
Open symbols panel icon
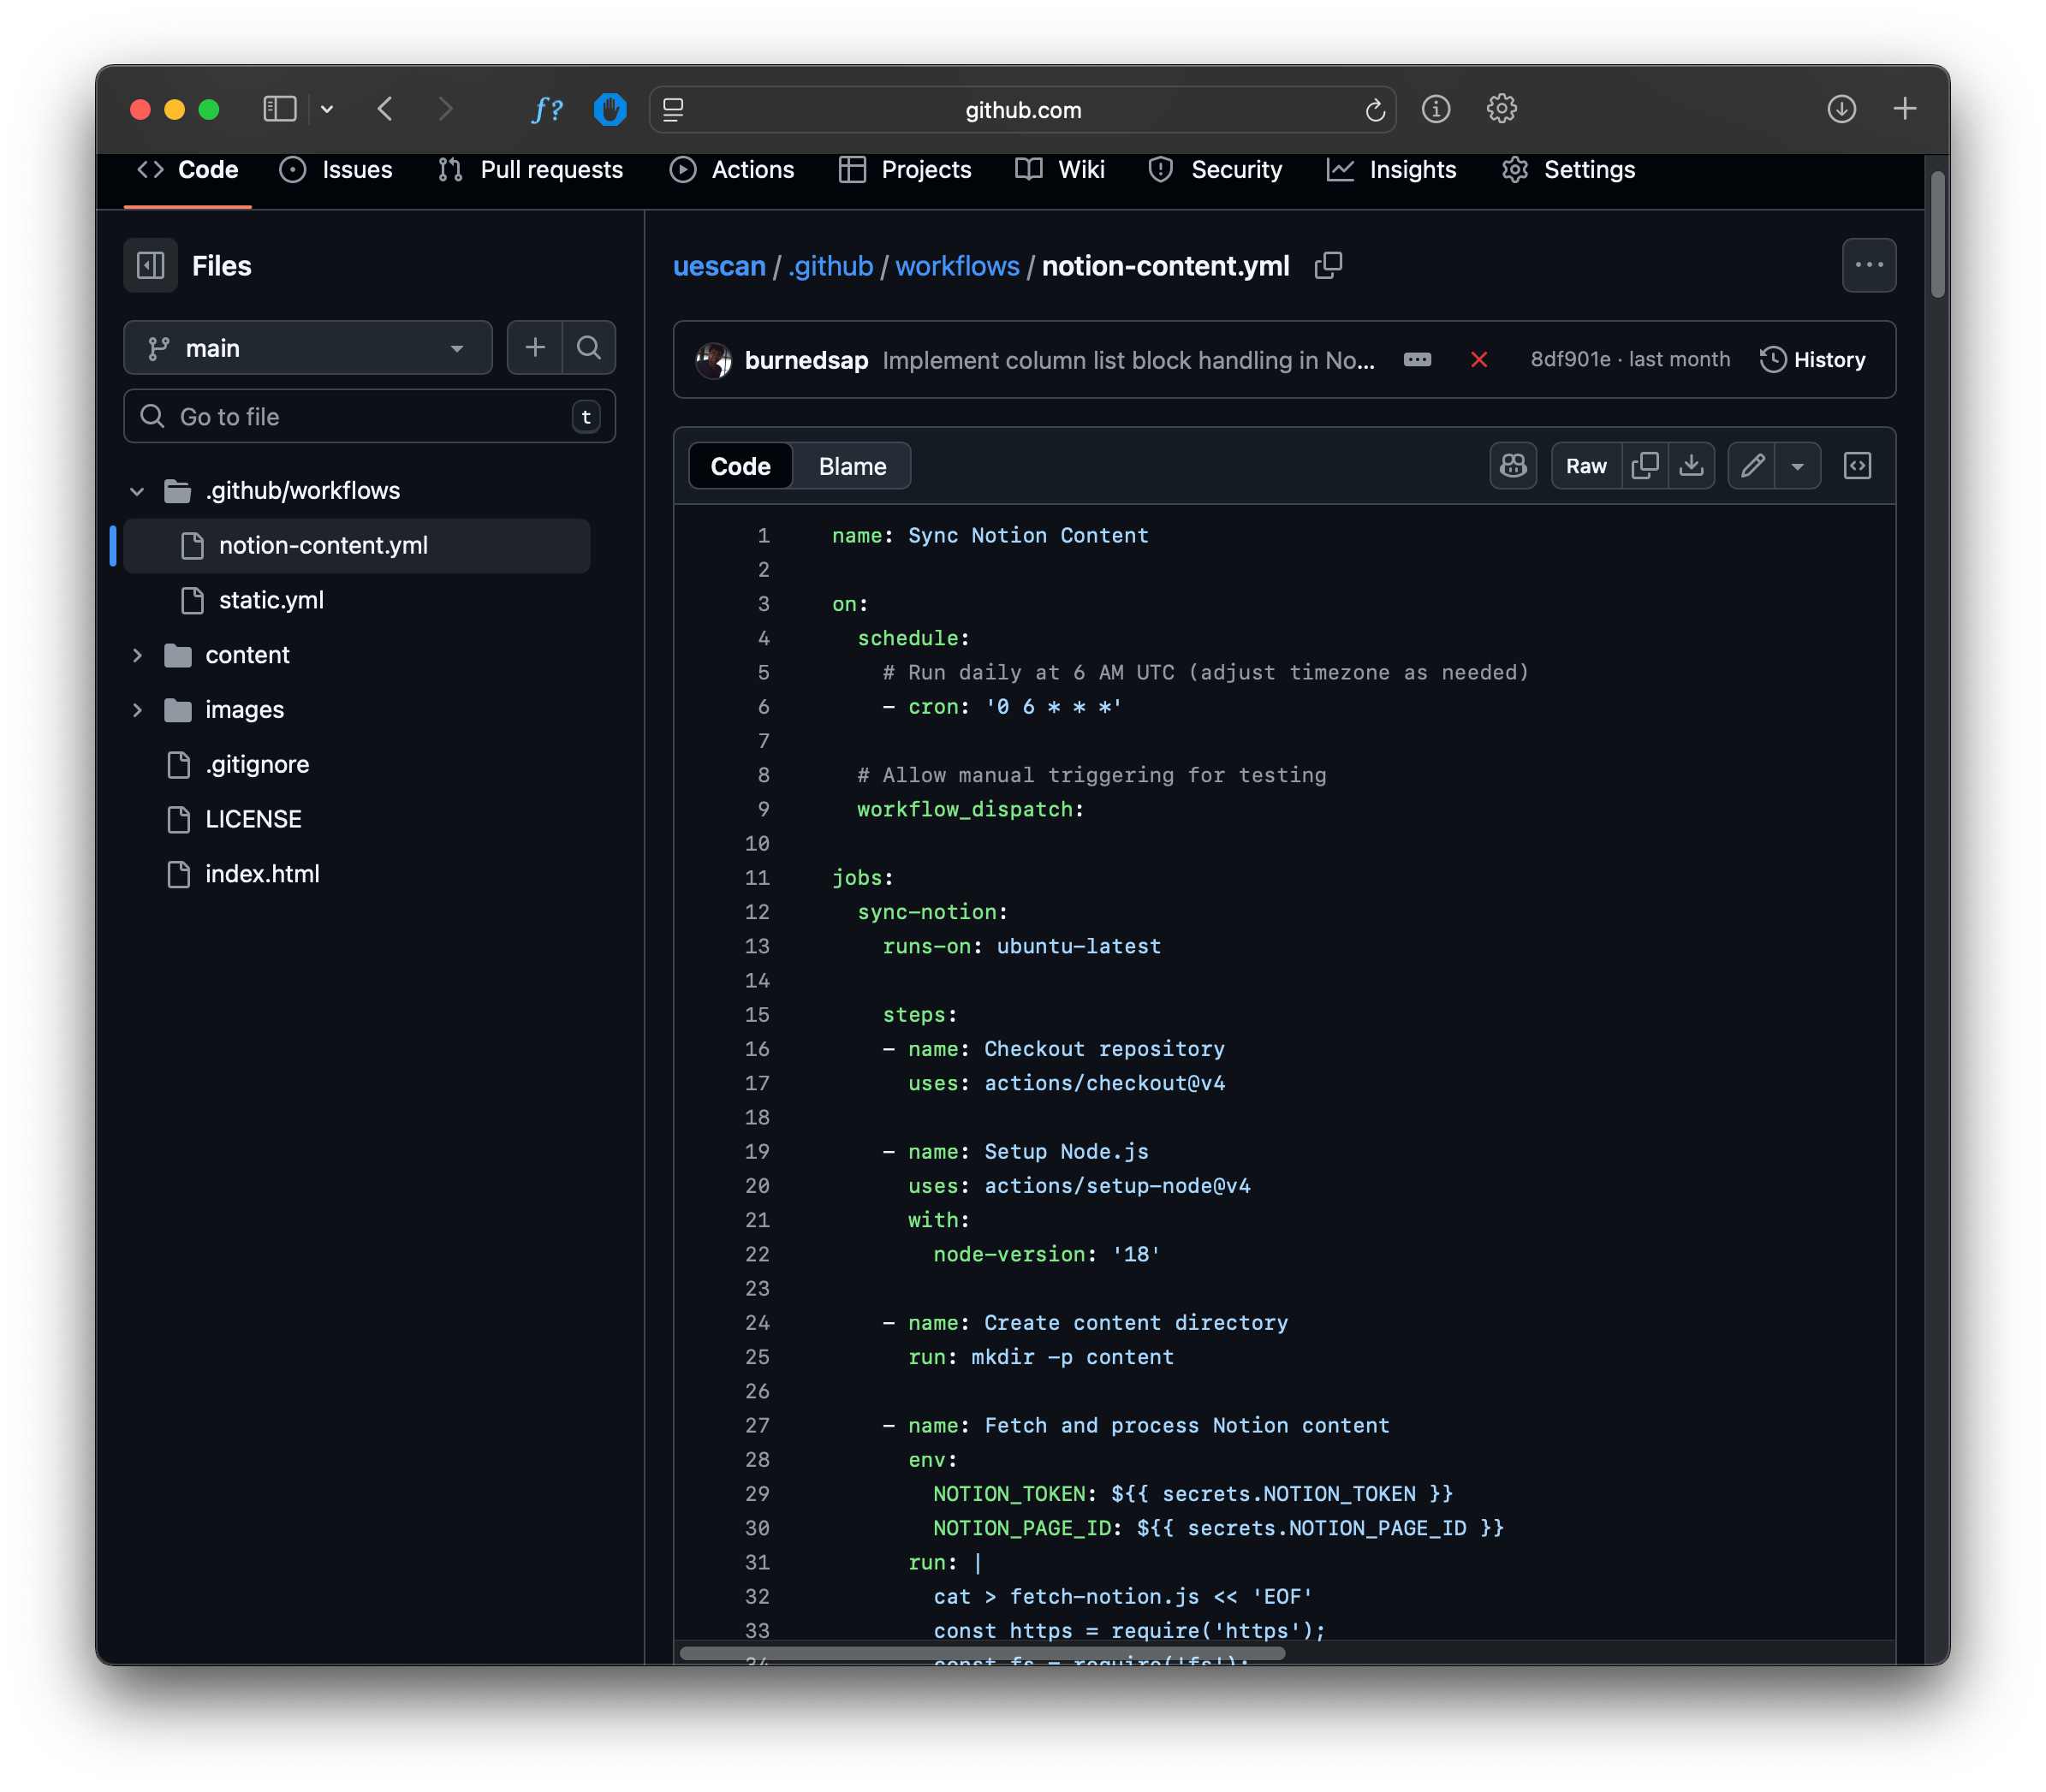(1857, 466)
